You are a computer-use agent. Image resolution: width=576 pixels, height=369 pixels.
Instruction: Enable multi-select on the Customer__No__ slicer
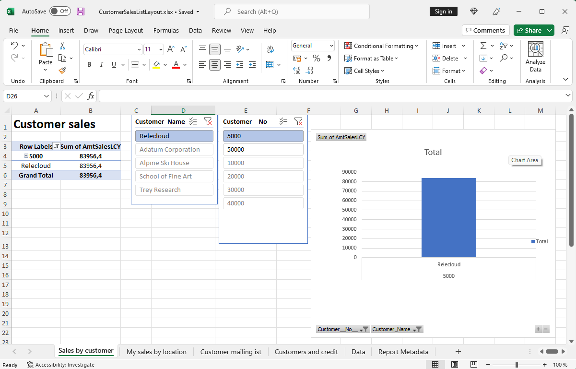click(x=283, y=121)
